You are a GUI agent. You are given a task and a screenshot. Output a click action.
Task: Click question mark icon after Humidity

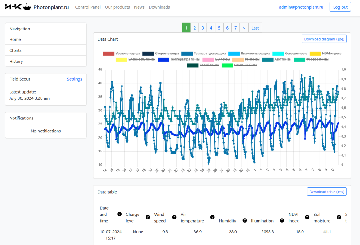(x=245, y=220)
